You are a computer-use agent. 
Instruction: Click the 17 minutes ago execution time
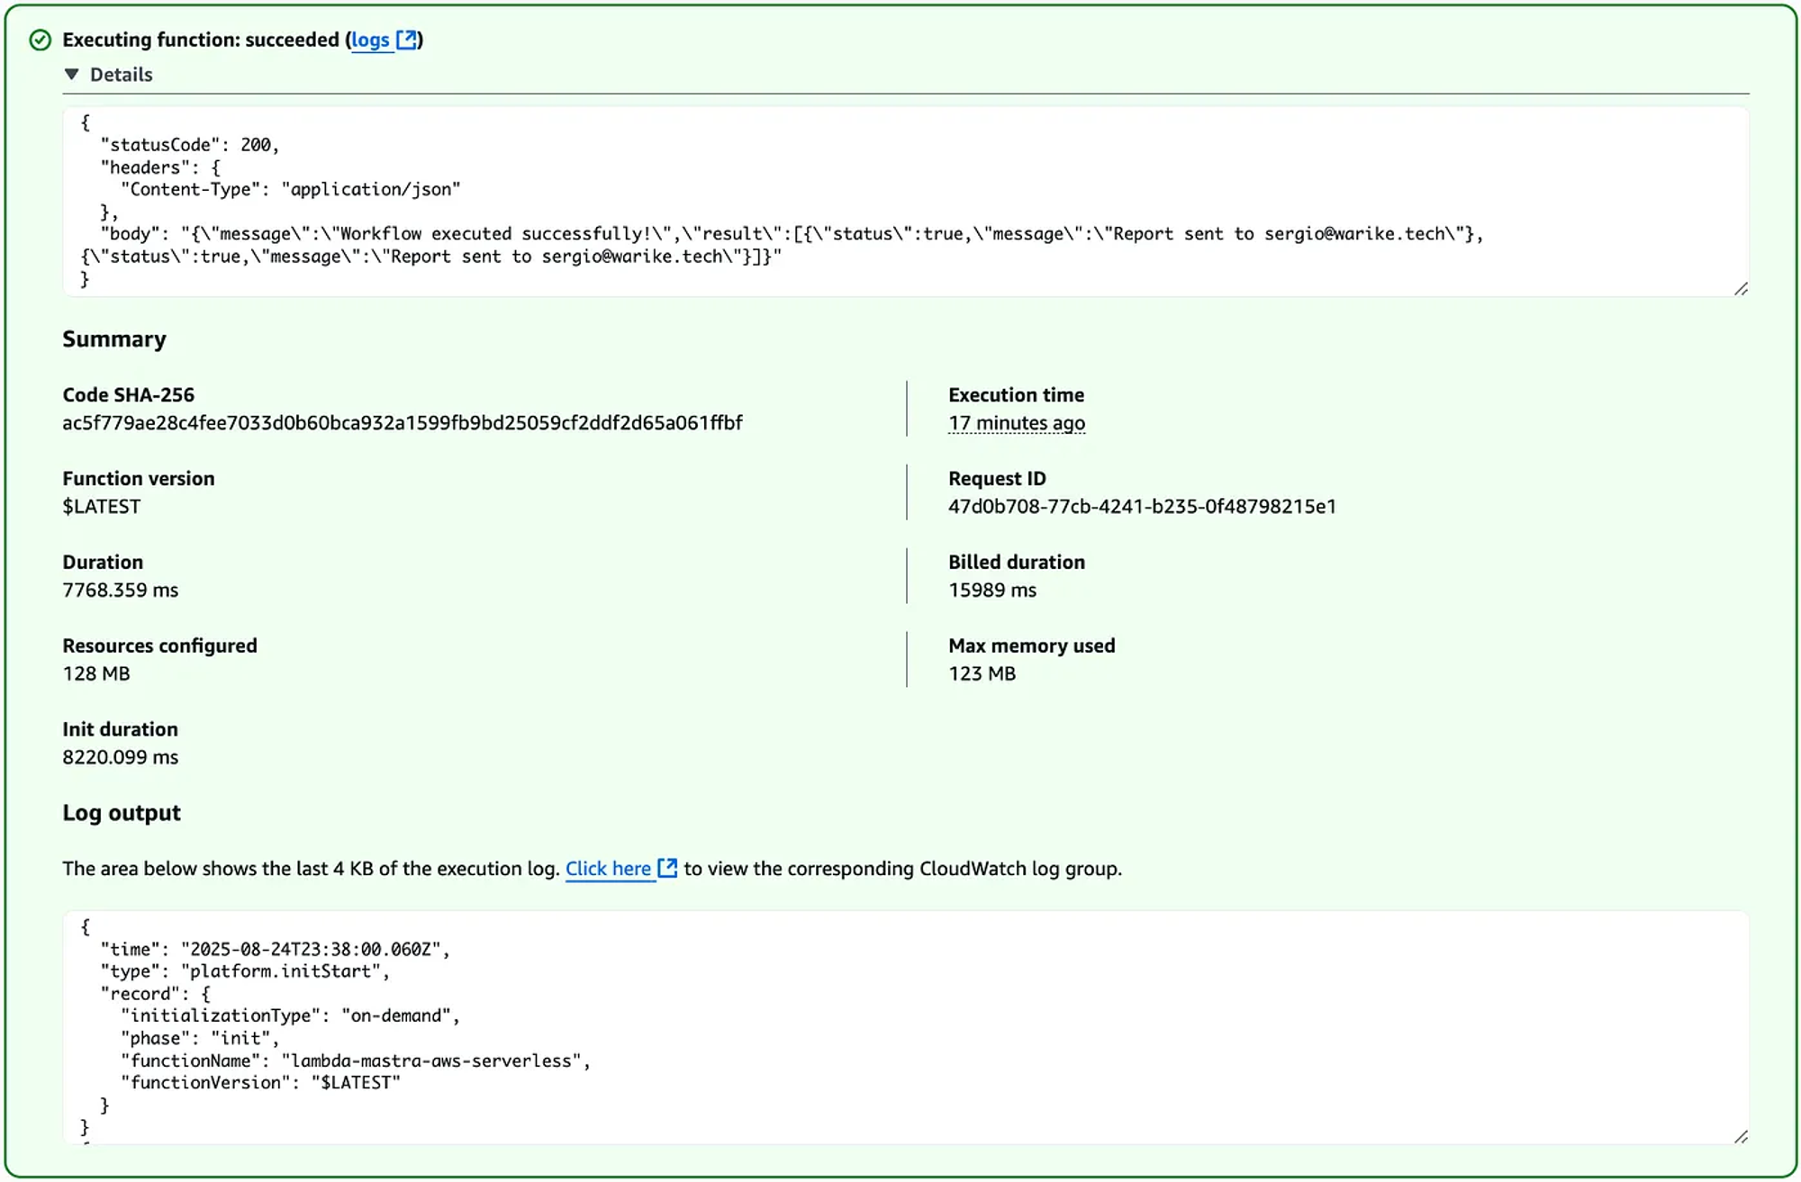click(x=1016, y=423)
